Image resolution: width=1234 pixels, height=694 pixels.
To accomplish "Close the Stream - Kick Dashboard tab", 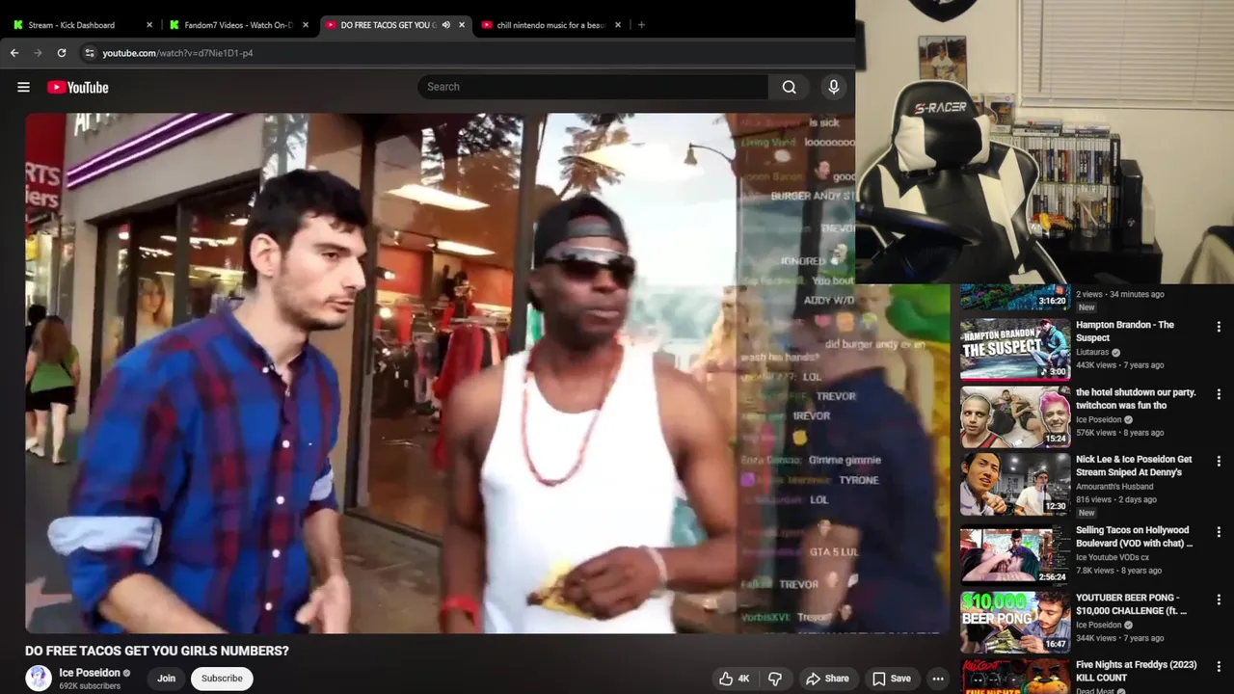I will tap(149, 25).
